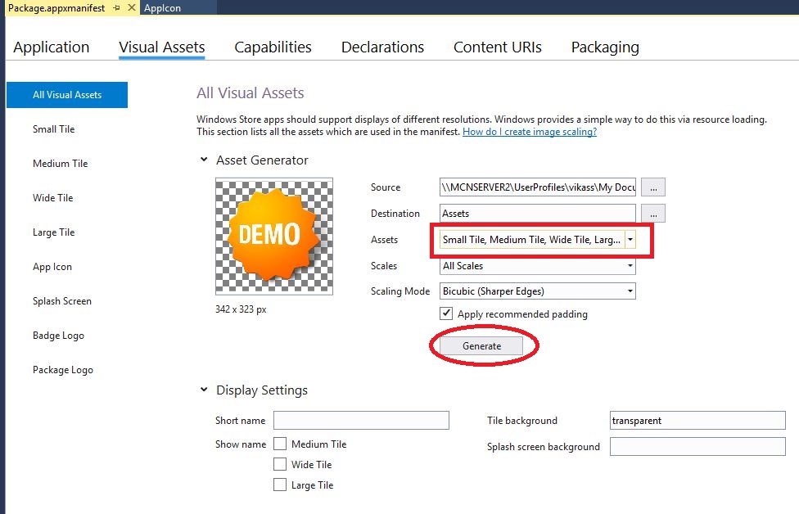Viewport: 799px width, 514px height.
Task: Open the Assets dropdown list
Action: (630, 240)
